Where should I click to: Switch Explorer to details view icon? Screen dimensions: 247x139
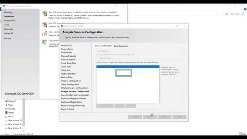coord(241,134)
